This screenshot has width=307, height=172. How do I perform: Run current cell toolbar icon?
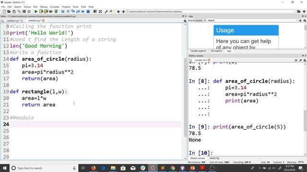(41, 11)
